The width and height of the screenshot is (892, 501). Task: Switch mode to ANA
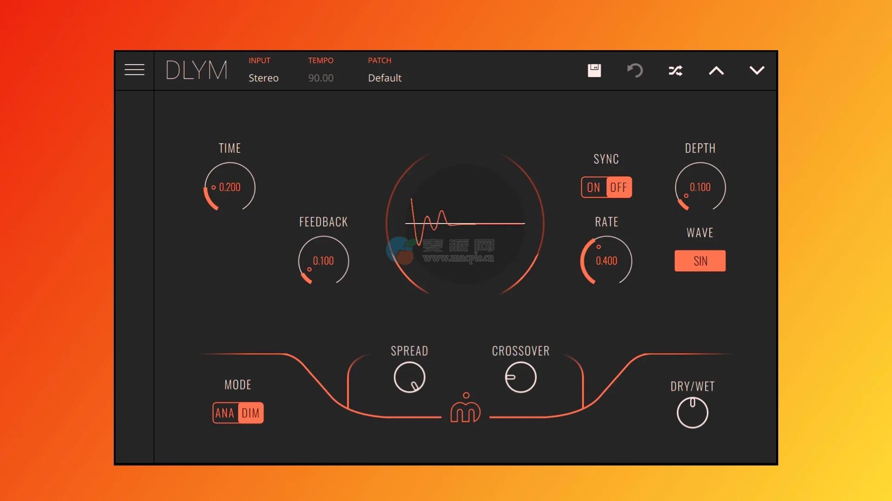point(225,413)
